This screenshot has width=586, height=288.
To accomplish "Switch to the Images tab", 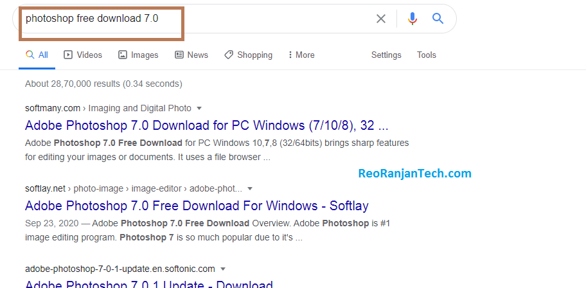I will (x=138, y=55).
